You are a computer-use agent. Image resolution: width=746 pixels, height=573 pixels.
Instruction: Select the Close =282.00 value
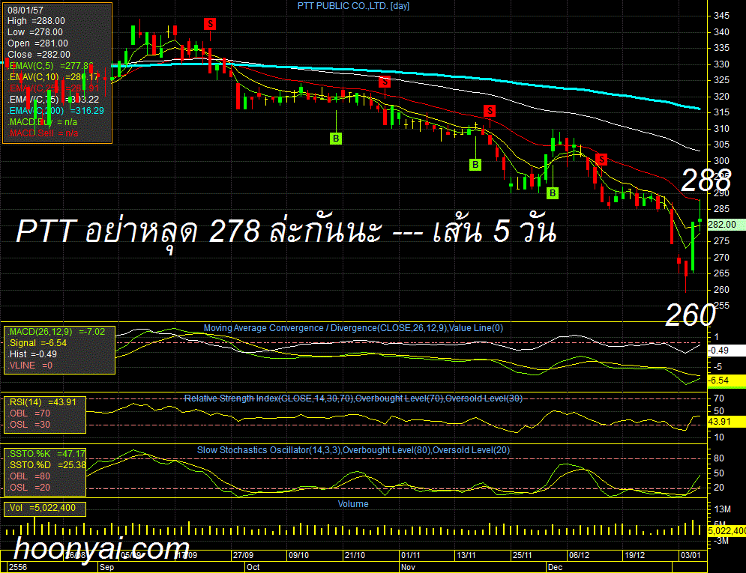tap(38, 55)
